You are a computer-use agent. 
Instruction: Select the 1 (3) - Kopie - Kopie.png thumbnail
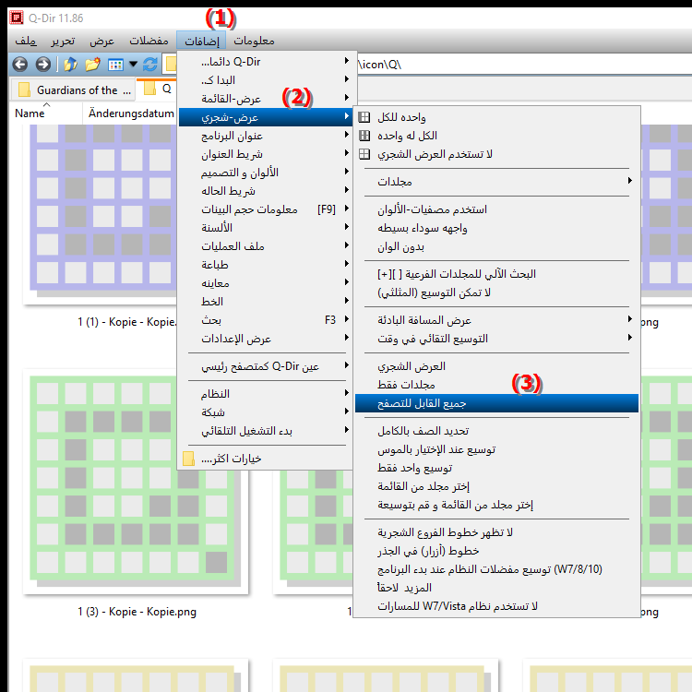click(x=136, y=485)
